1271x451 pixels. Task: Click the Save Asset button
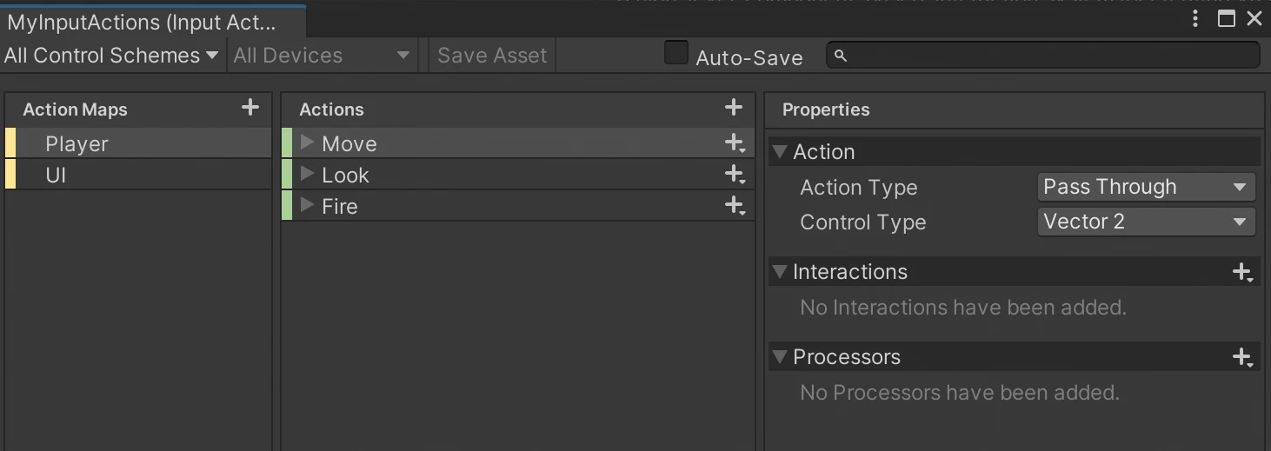coord(492,56)
